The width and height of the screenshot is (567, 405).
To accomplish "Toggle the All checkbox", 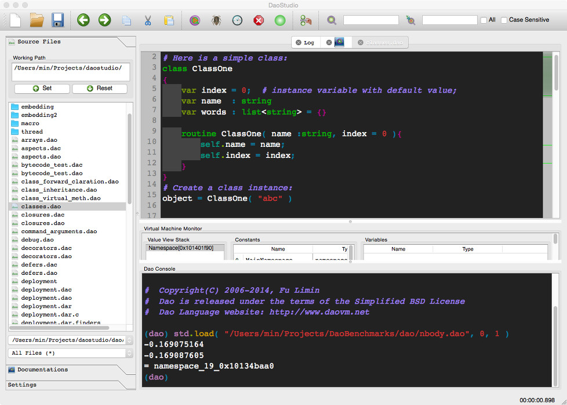I will [484, 20].
